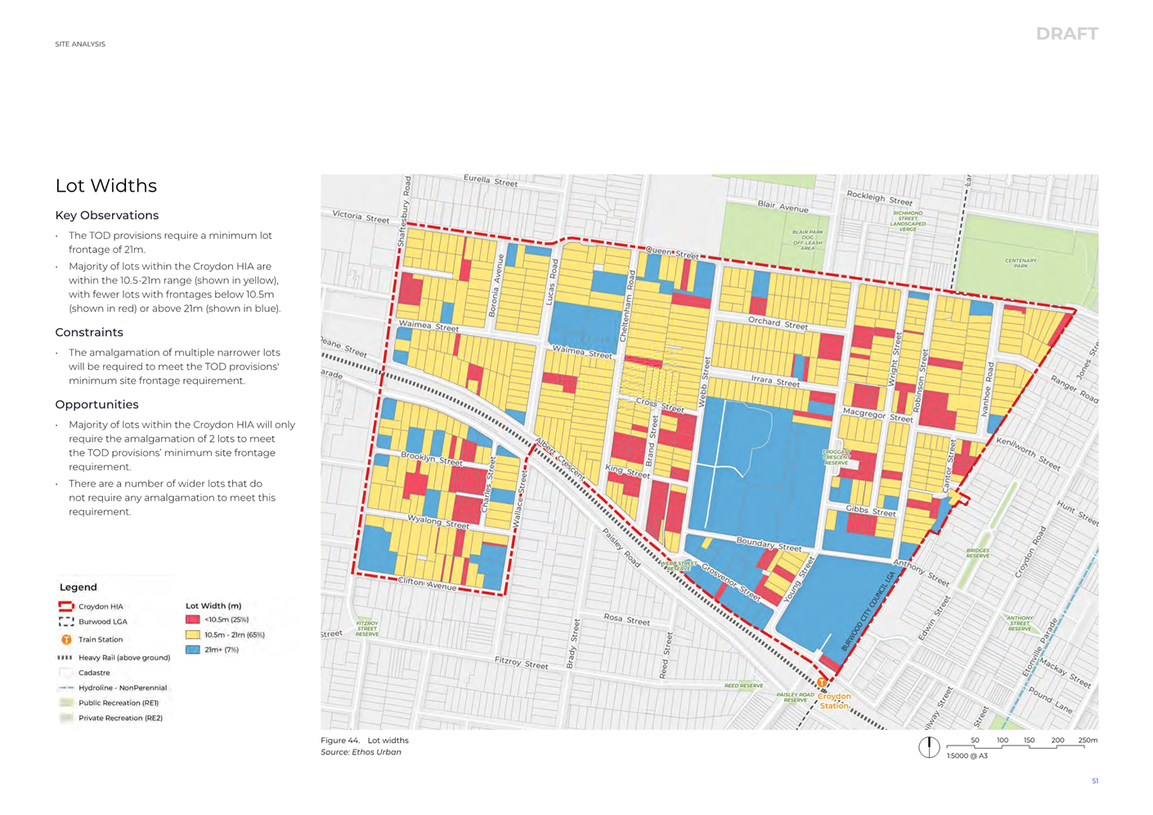1153x815 pixels.
Task: Select the Private Recreation (RE2) legend swatch
Action: pos(66,718)
